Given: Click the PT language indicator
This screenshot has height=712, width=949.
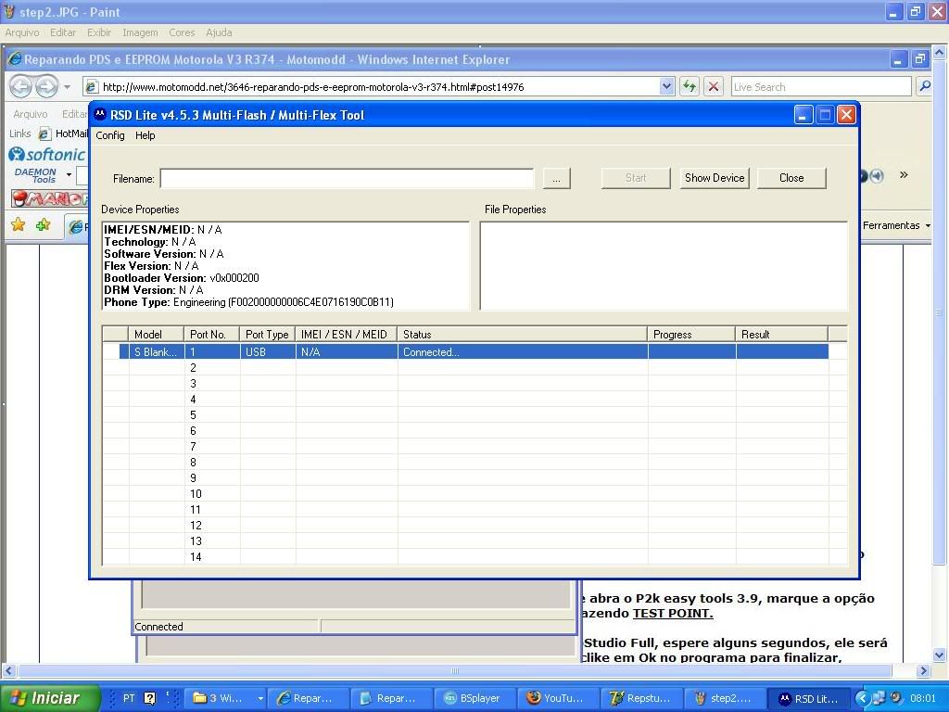Looking at the screenshot, I should point(129,698).
